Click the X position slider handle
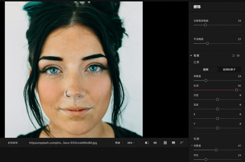The width and height of the screenshot is (245, 162). 217,119
